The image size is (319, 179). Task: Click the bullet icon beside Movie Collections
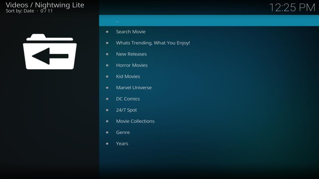click(x=107, y=121)
